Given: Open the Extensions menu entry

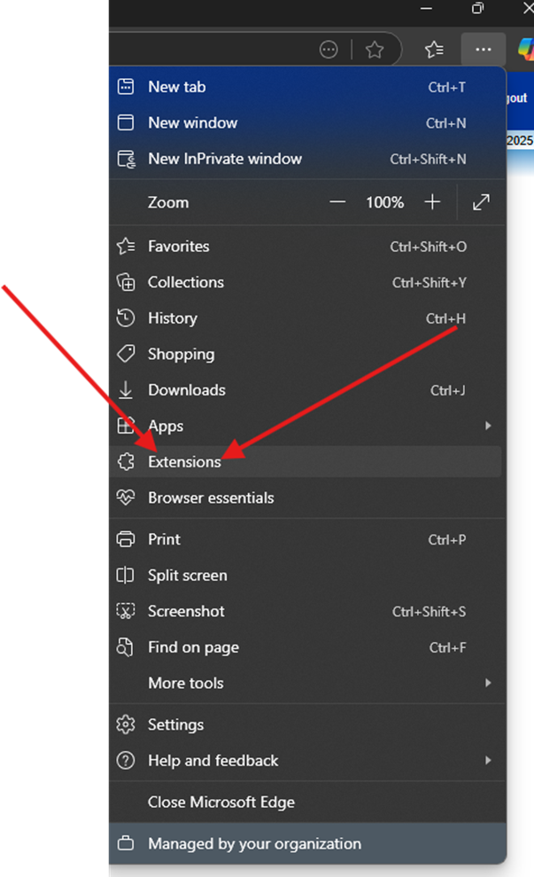Looking at the screenshot, I should point(306,461).
